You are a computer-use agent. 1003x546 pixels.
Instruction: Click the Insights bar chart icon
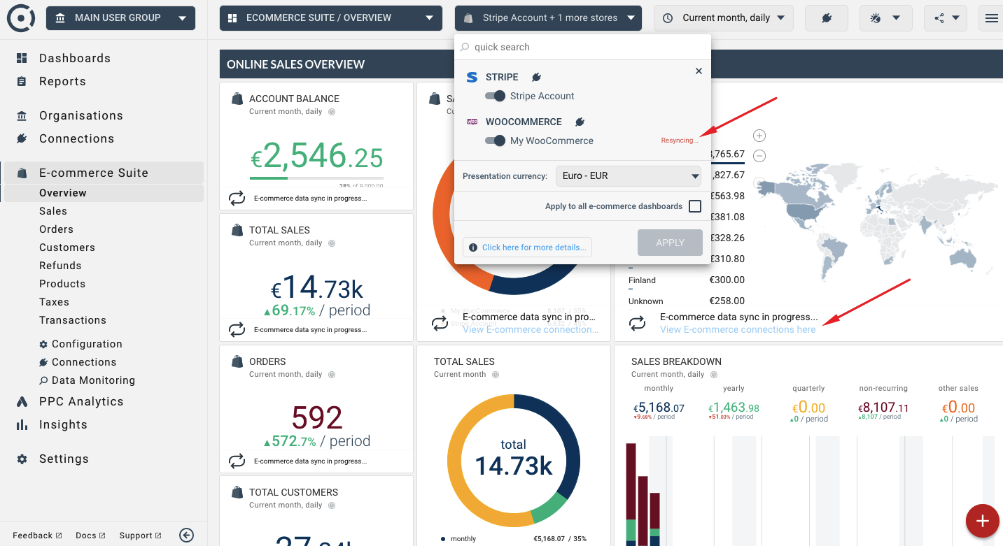click(x=22, y=424)
